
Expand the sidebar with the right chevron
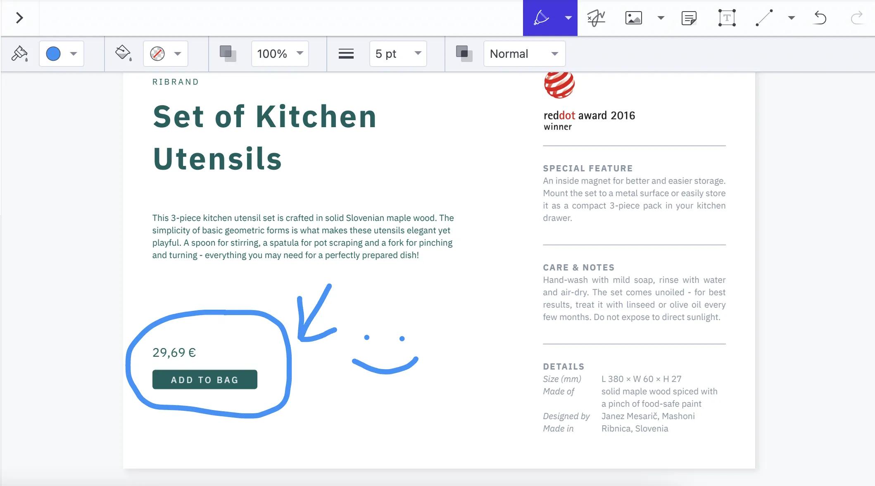pos(20,18)
